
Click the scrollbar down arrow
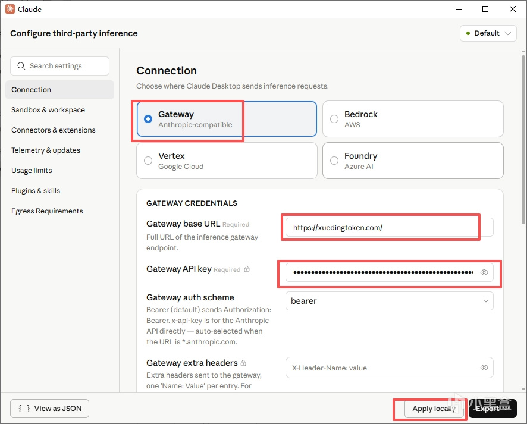[x=523, y=390]
